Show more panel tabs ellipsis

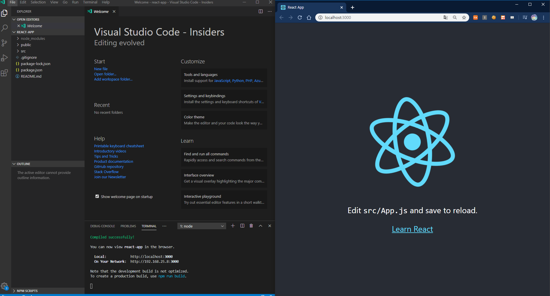click(164, 226)
